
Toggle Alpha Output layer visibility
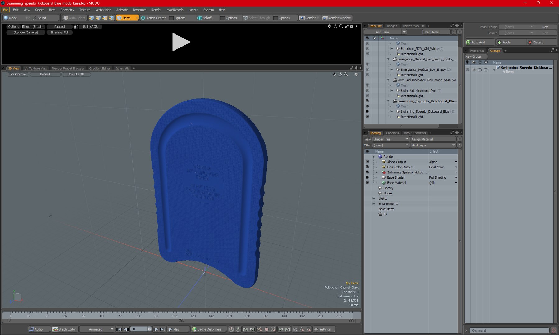point(367,162)
